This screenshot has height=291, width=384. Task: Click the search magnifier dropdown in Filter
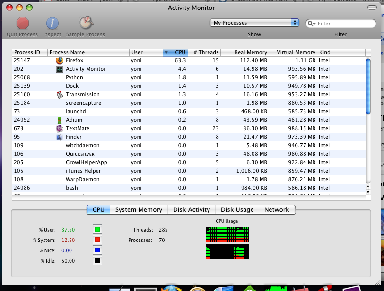pyautogui.click(x=312, y=24)
